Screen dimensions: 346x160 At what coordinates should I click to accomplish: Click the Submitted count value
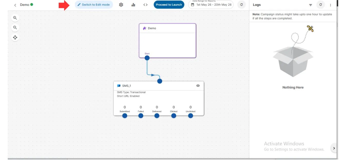[125, 107]
